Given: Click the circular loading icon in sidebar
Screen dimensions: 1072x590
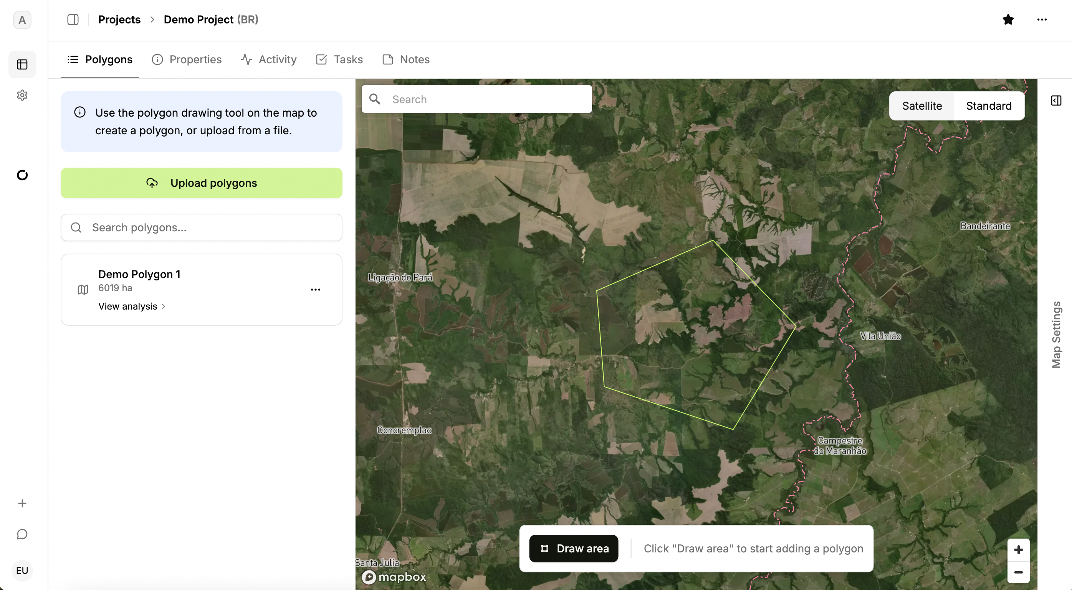Looking at the screenshot, I should (22, 175).
